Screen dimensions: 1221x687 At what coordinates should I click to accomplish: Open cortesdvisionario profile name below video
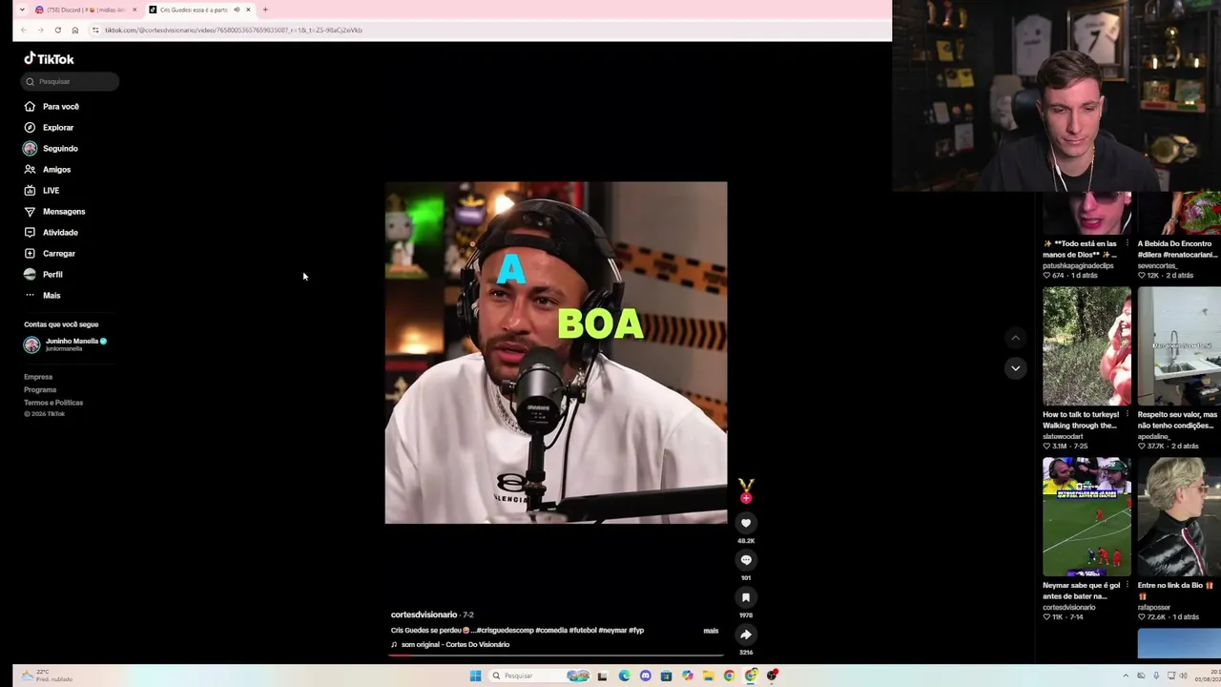(424, 615)
